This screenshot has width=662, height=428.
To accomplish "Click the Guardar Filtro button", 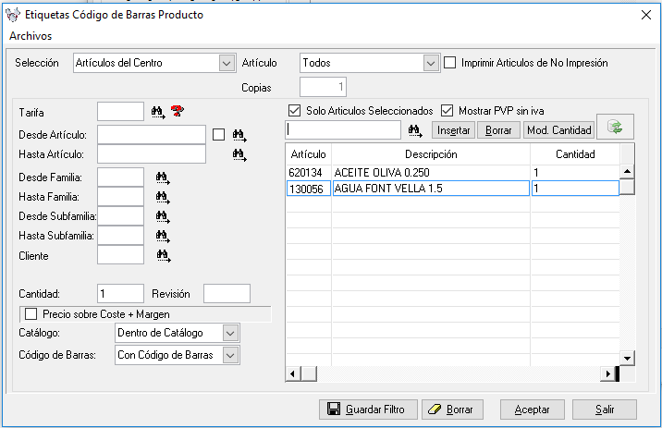I will 368,410.
